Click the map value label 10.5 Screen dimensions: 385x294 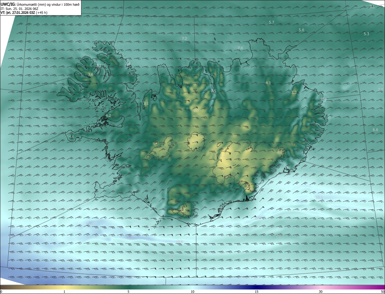coord(319,198)
